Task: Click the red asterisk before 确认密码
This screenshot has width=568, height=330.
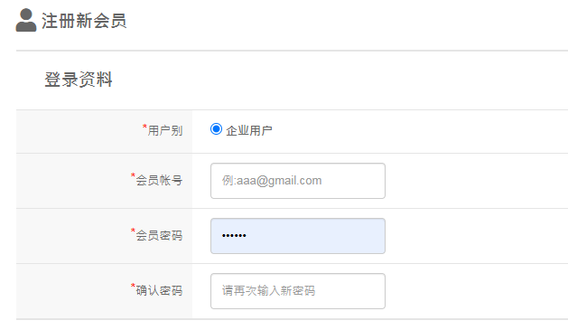Action: [133, 286]
